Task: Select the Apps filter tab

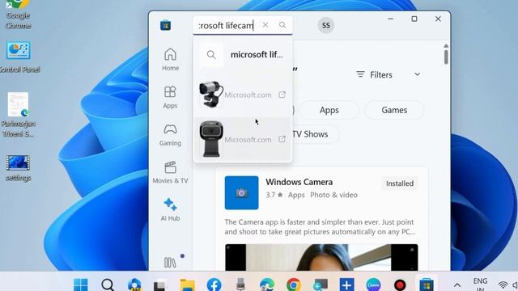Action: tap(329, 110)
